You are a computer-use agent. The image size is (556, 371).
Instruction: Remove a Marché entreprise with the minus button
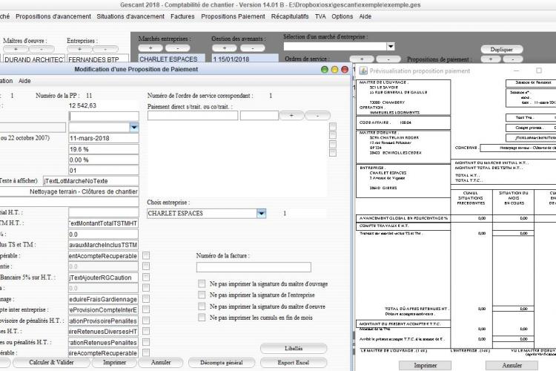point(177,48)
